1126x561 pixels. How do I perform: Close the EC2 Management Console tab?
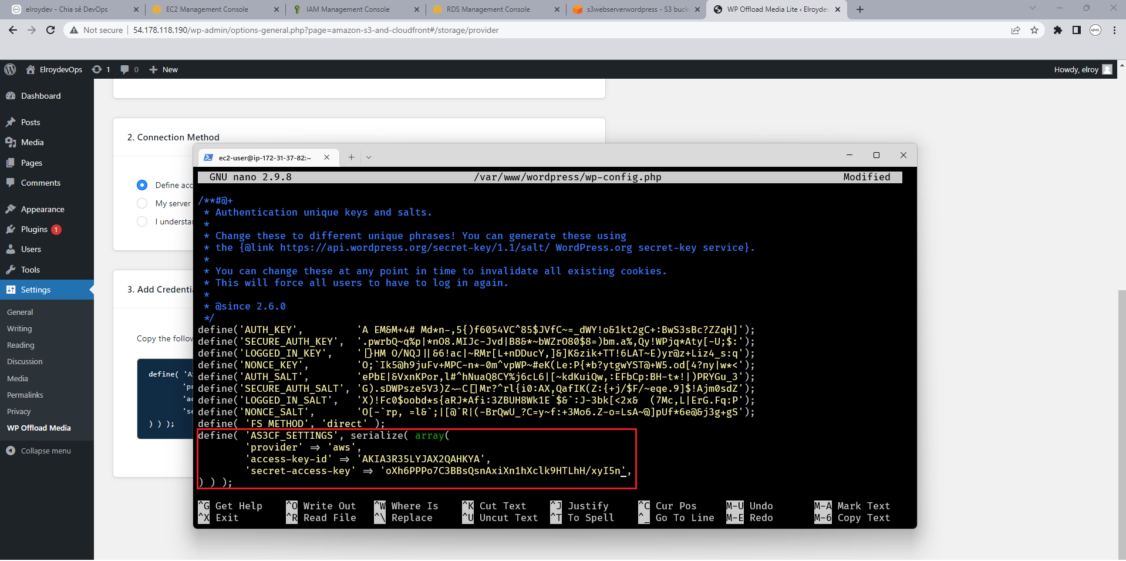[x=277, y=9]
